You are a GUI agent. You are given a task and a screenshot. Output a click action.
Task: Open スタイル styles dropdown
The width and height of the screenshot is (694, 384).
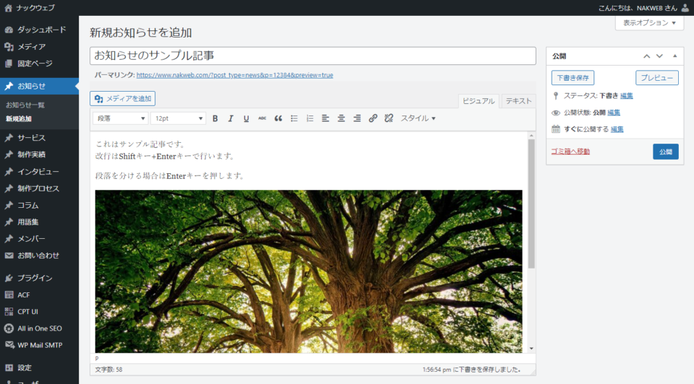[x=418, y=118]
